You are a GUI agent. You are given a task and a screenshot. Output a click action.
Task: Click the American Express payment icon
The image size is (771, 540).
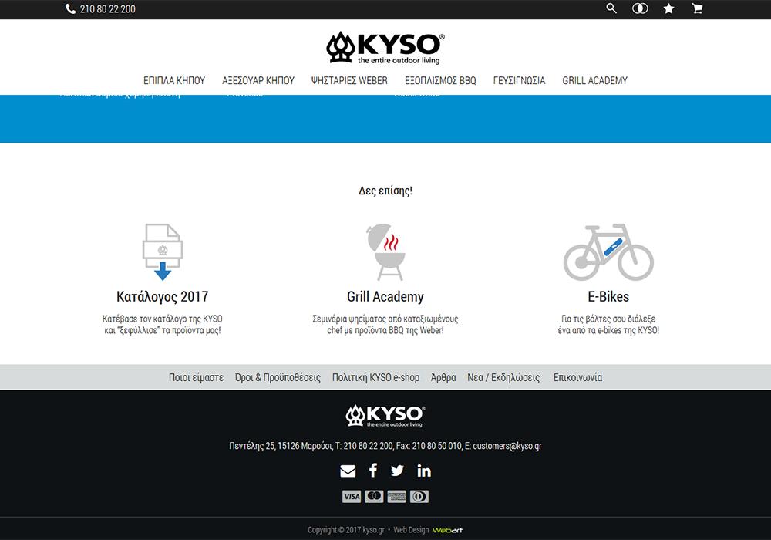point(397,497)
